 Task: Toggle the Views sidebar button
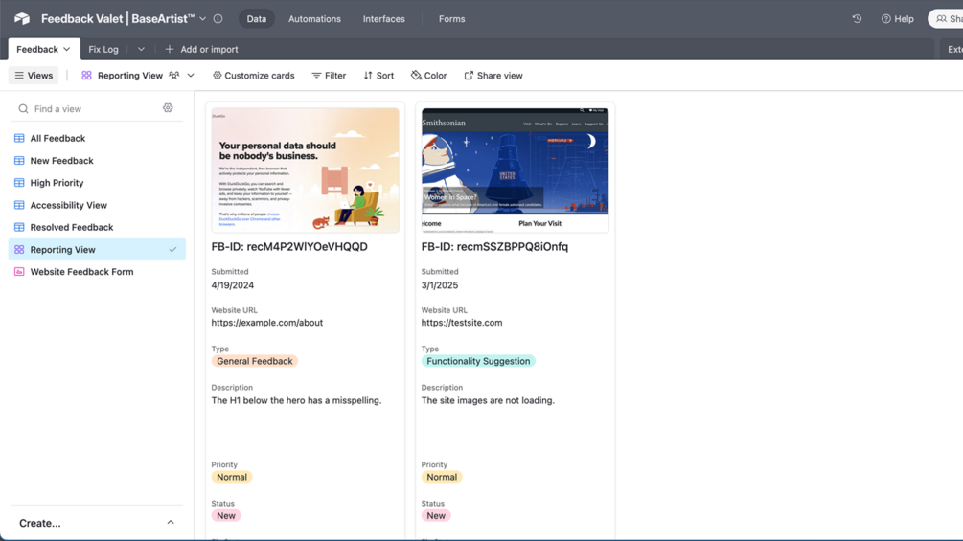[34, 76]
